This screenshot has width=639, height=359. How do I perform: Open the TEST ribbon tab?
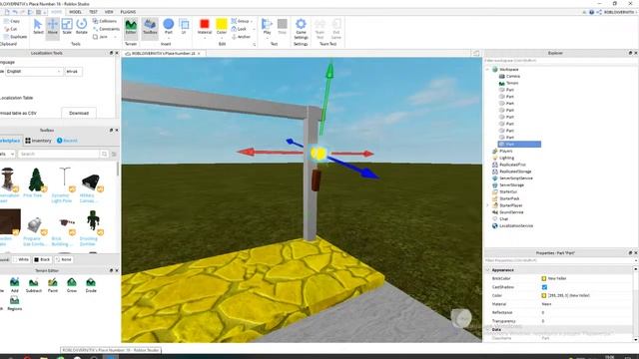coord(93,12)
